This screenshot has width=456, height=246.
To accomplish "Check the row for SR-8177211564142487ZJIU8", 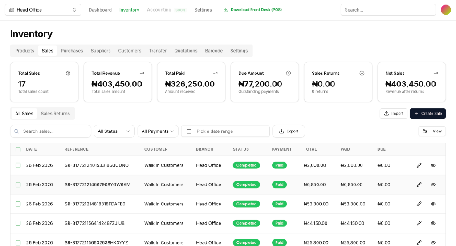I will [x=18, y=223].
